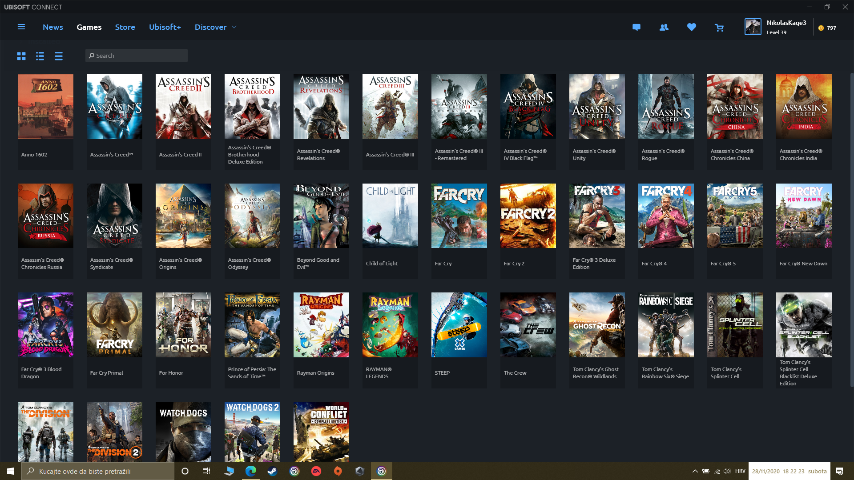Switch to large grid view

click(21, 56)
